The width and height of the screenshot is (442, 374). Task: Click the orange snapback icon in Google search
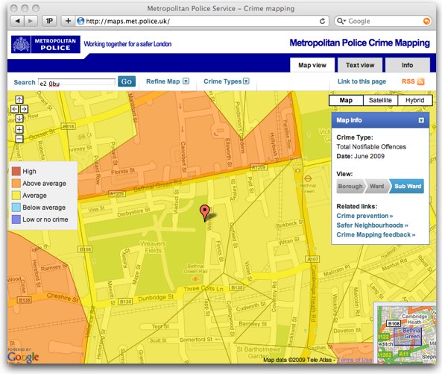[427, 21]
